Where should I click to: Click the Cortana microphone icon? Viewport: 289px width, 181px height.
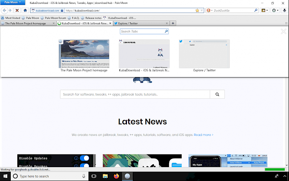tap(84, 176)
